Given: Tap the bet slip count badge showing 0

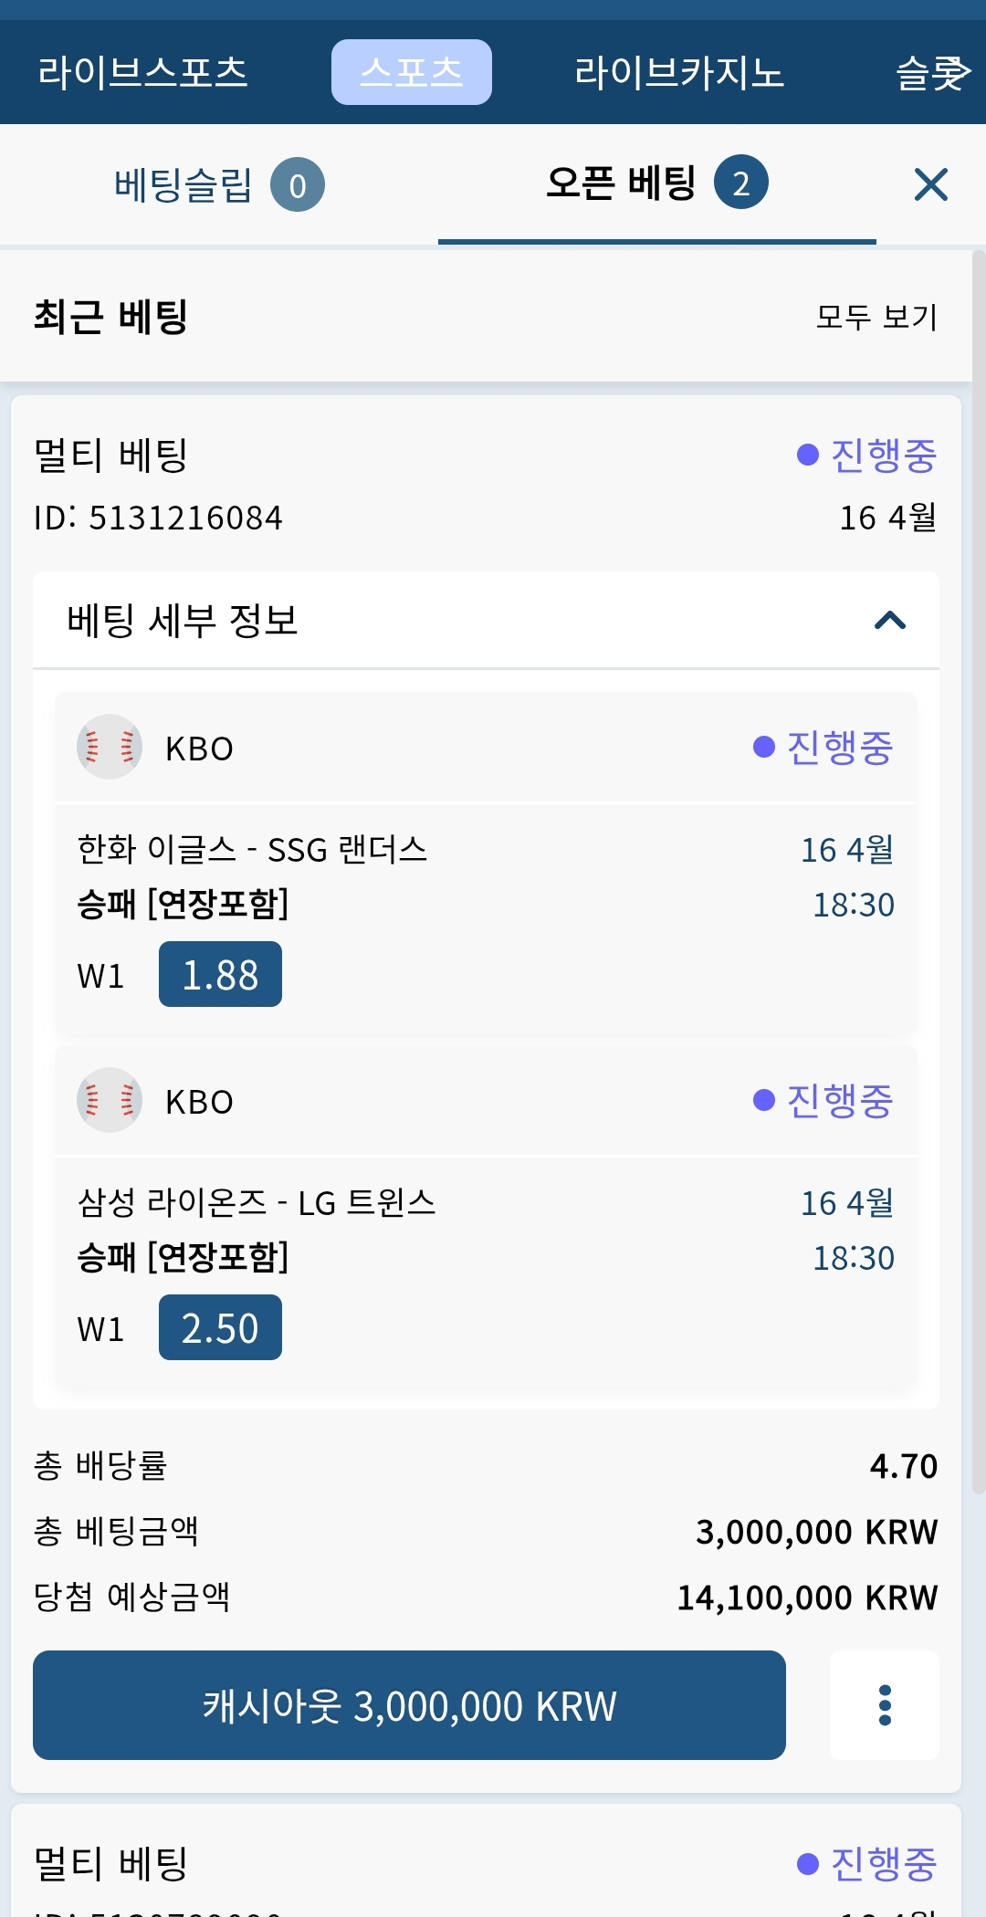Looking at the screenshot, I should point(297,185).
